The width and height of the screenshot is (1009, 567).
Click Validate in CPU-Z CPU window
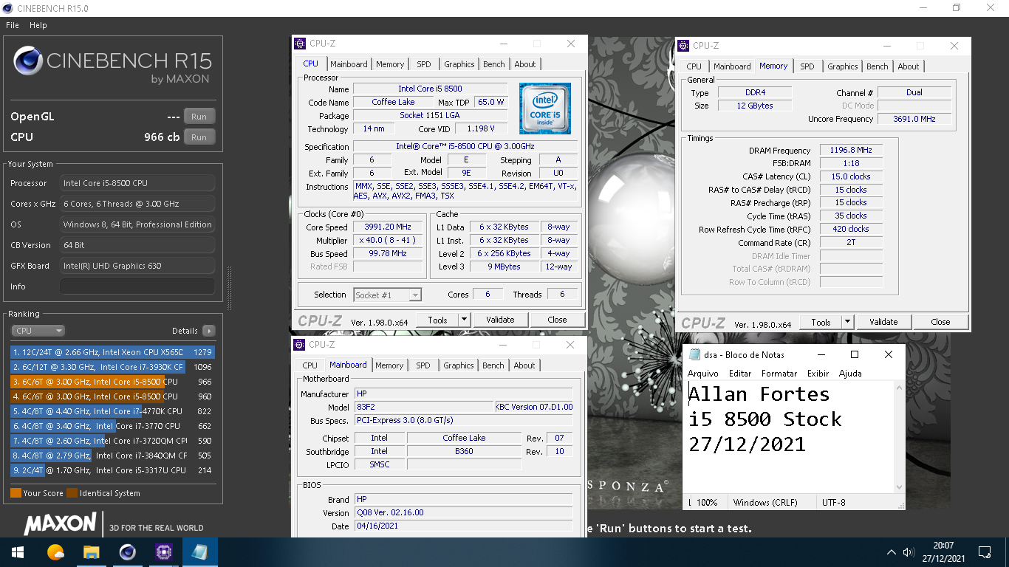coord(500,320)
